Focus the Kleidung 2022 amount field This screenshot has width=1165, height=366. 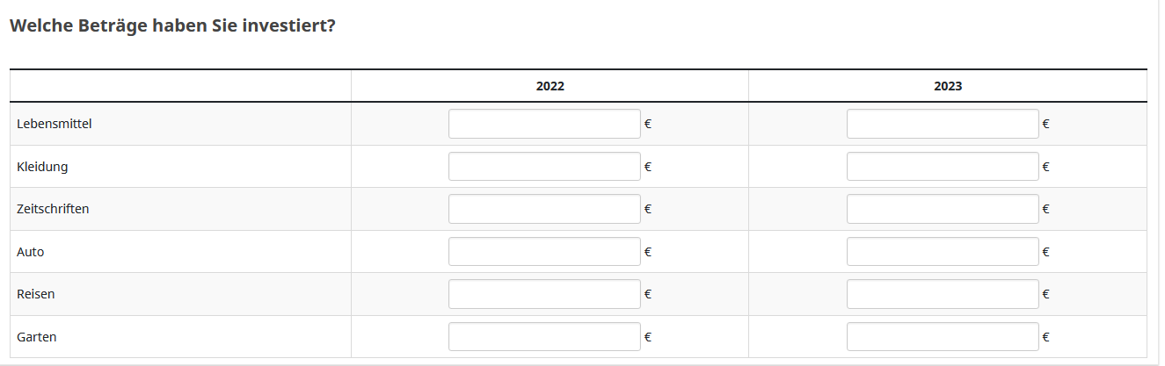point(544,167)
